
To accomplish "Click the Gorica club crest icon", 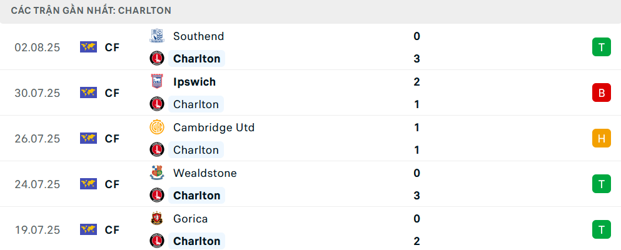I will point(156,219).
